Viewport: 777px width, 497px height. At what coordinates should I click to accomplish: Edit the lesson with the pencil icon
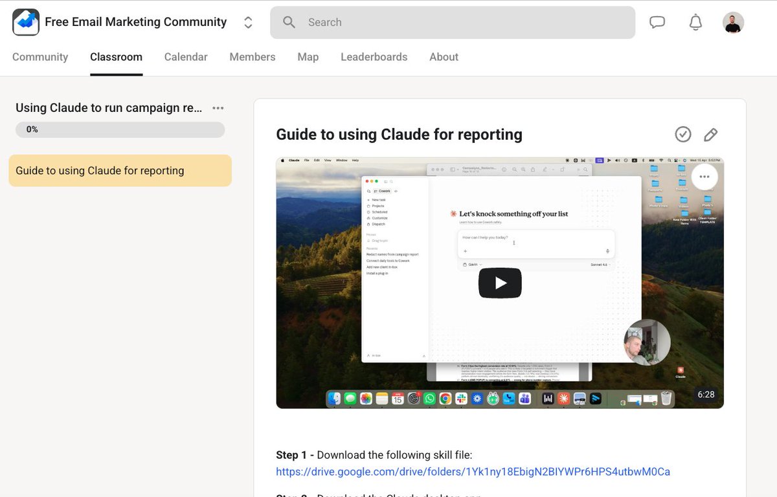pos(710,135)
